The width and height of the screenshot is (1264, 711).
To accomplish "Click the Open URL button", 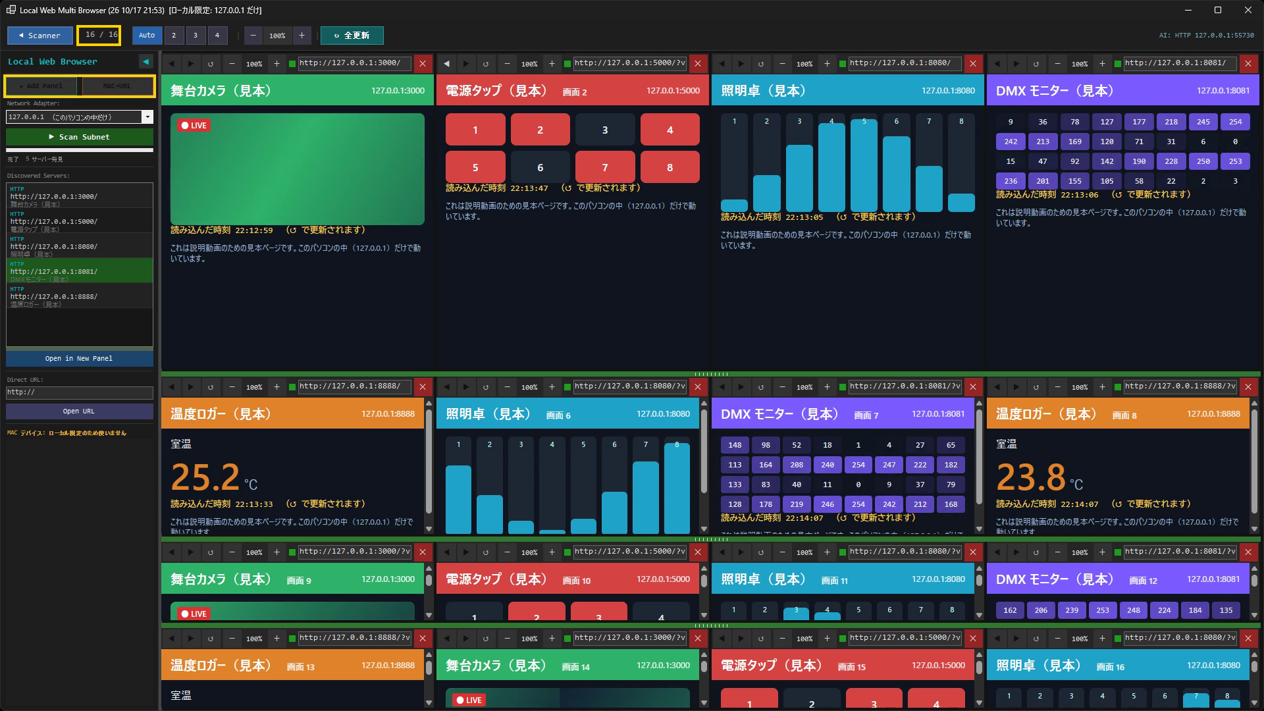I will (x=80, y=411).
